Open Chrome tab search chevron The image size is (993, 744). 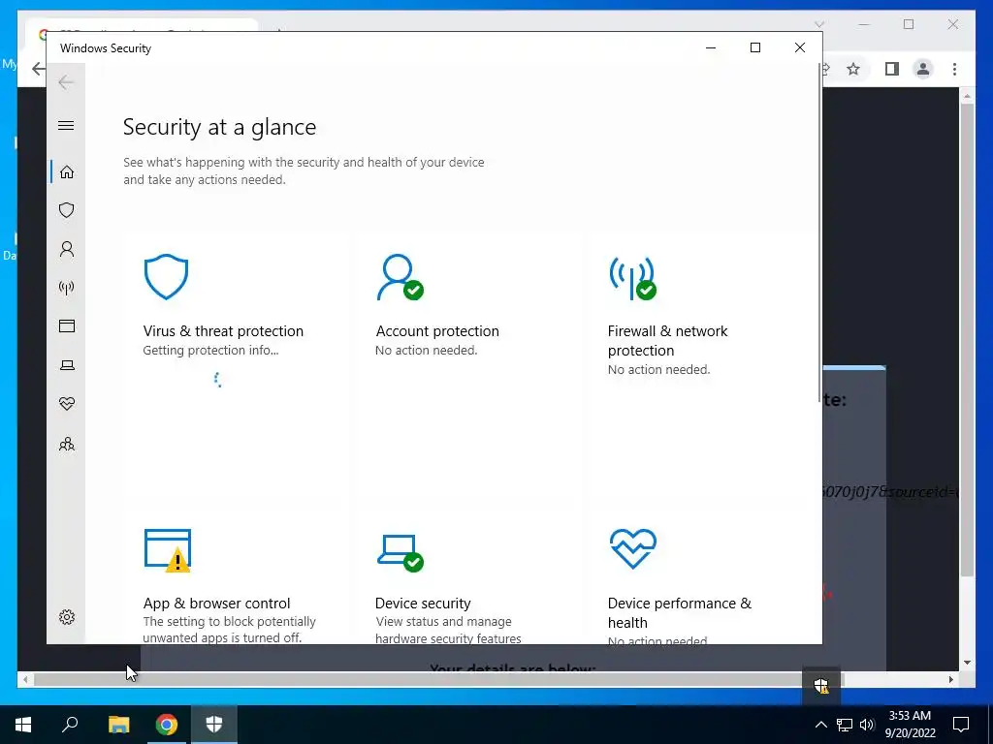point(818,24)
